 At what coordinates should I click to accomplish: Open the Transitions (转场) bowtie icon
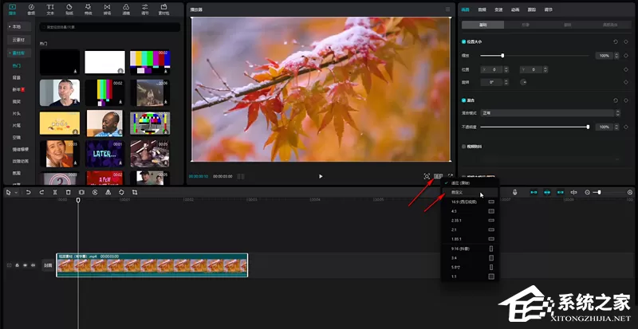click(x=107, y=9)
